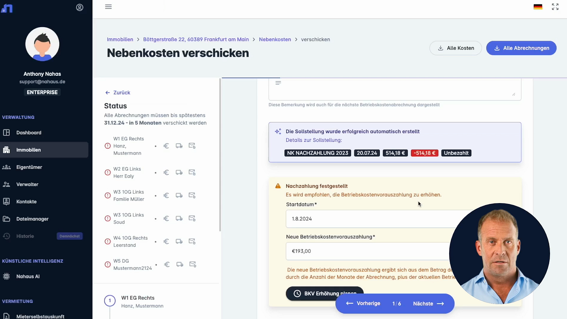Click the Startdatum field showing 1.8.2024
The image size is (567, 319).
tap(371, 219)
